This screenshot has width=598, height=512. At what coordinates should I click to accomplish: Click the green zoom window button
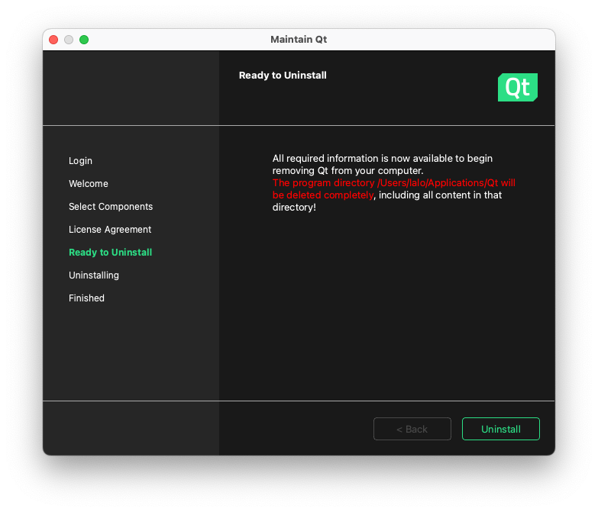tap(84, 40)
